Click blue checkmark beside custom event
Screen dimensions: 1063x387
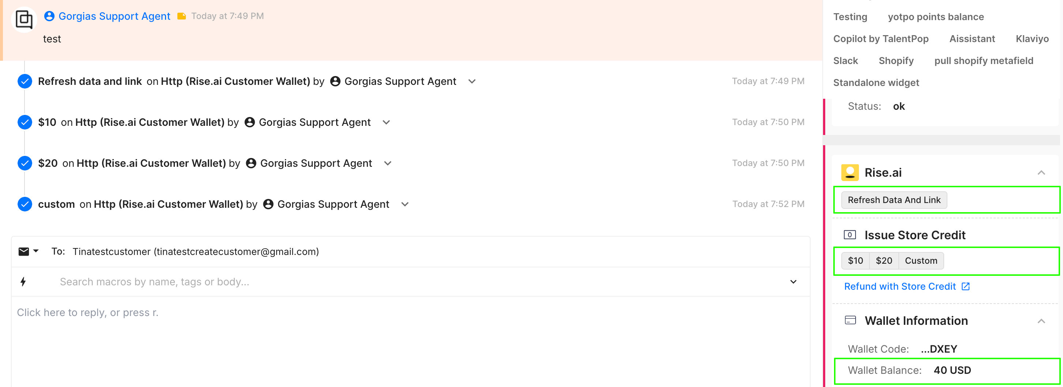tap(25, 204)
